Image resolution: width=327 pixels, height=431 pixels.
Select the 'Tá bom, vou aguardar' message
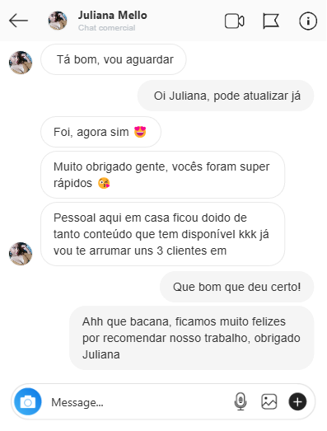113,59
